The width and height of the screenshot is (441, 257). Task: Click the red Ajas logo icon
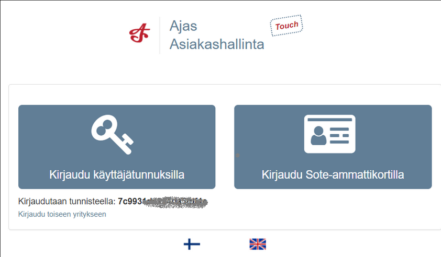point(139,33)
